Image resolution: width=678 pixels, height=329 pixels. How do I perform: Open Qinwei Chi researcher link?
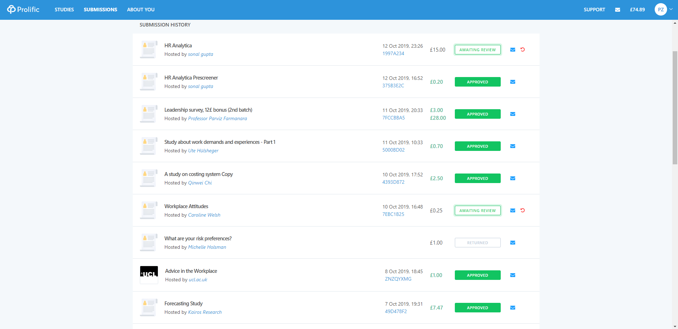click(200, 183)
